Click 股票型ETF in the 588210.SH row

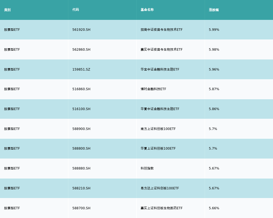click(x=12, y=188)
